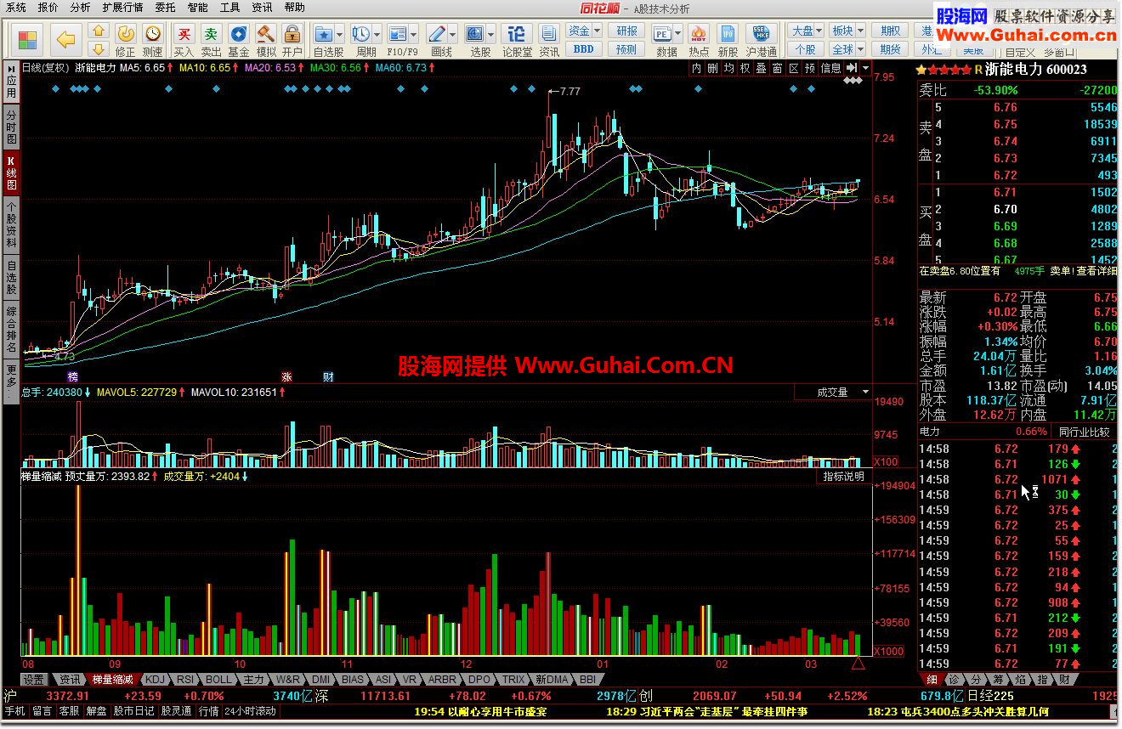Toggle the 窗 window option
Screen dimensions: 1122x729
[778, 68]
